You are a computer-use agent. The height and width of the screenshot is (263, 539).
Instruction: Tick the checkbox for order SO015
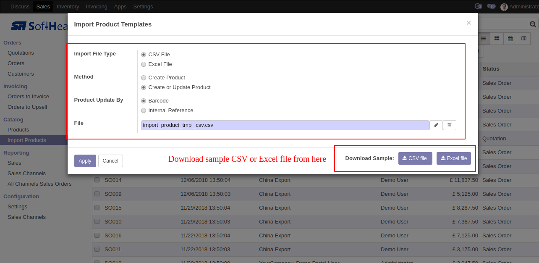tap(97, 208)
